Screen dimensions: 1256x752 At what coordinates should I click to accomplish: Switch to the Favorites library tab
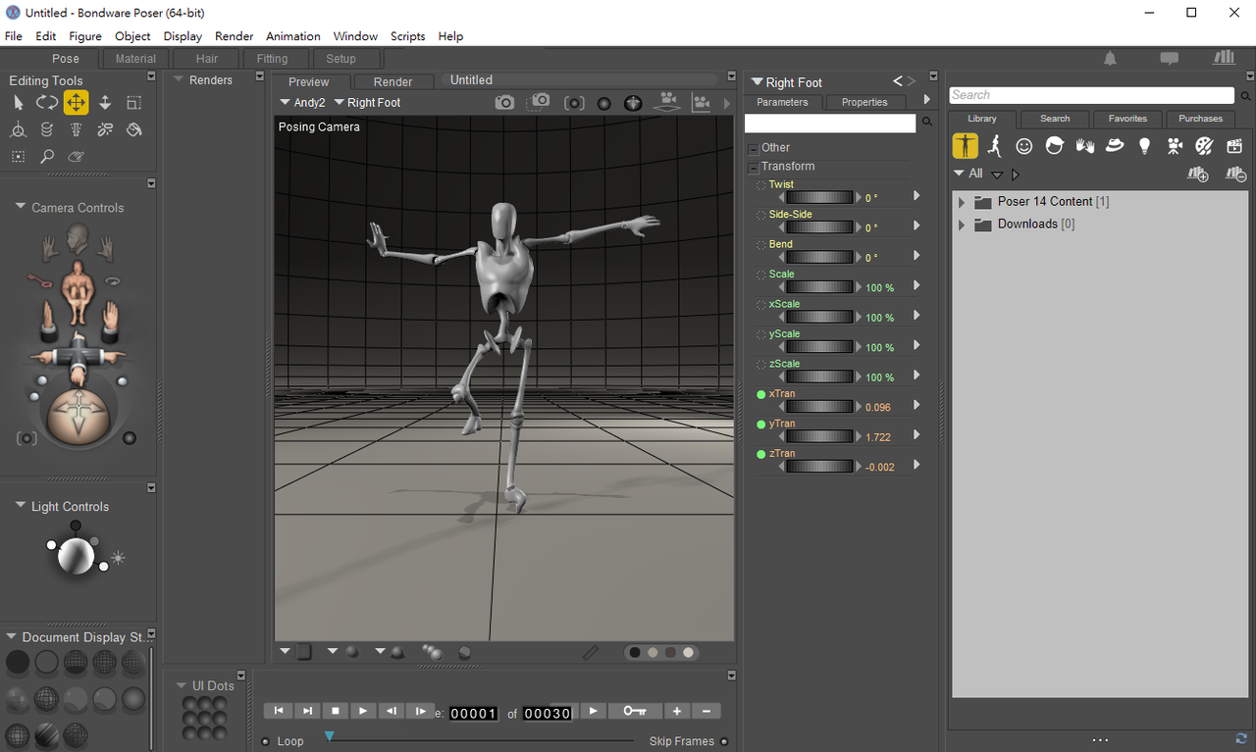(1127, 119)
